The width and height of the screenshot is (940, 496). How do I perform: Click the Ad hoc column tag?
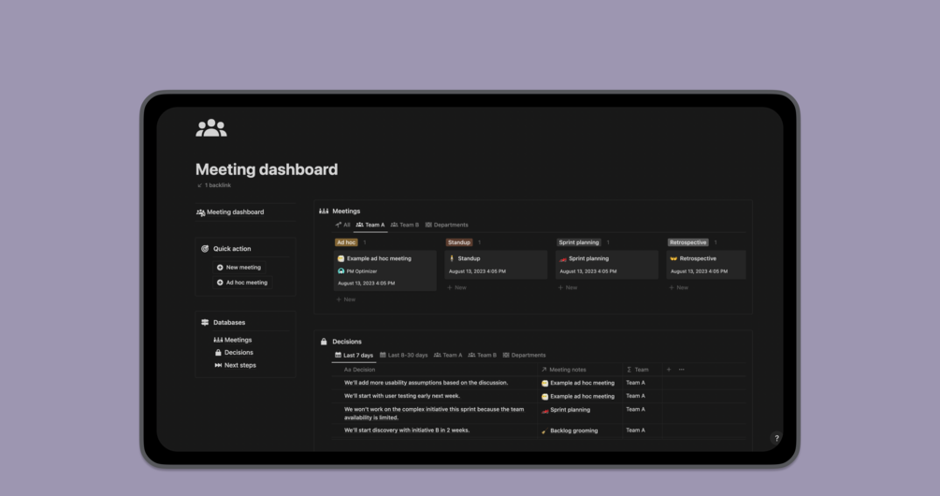click(x=346, y=242)
